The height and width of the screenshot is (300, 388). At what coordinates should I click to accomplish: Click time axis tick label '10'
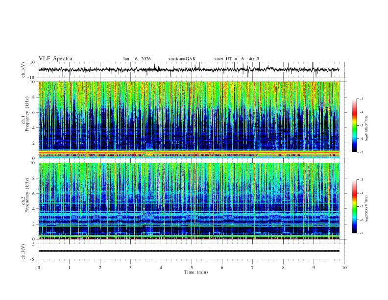coord(344,268)
